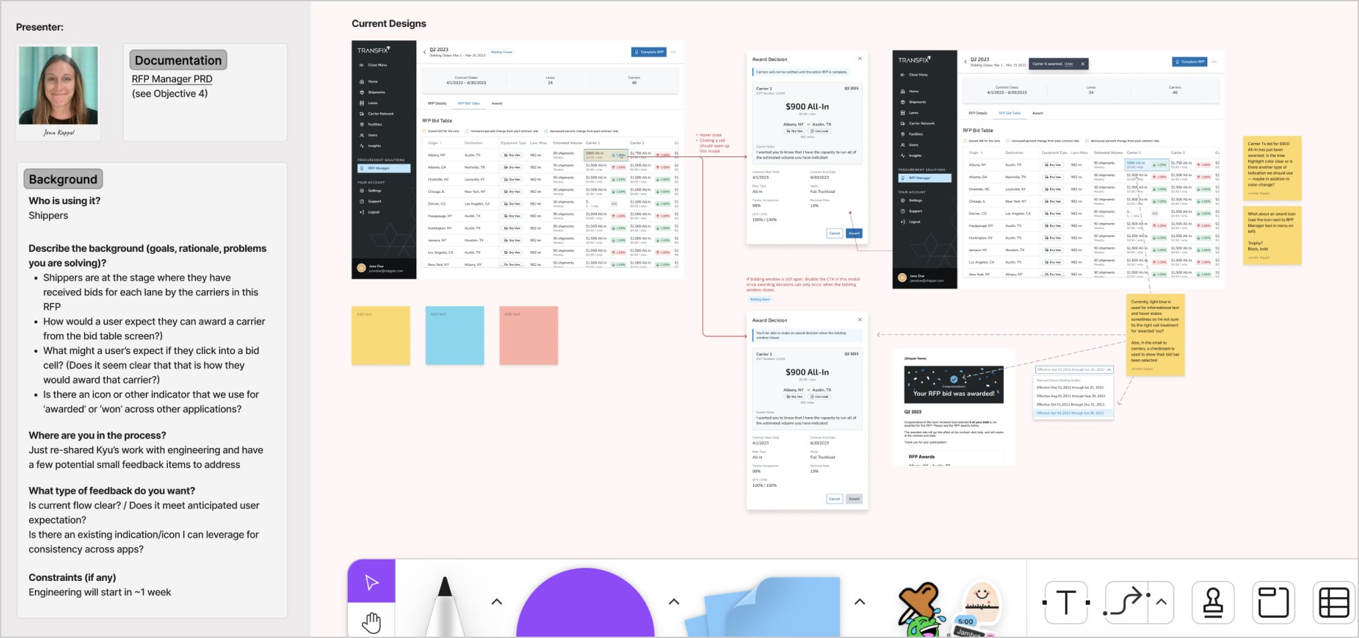The image size is (1359, 638).
Task: Select the Section tool
Action: click(1273, 602)
